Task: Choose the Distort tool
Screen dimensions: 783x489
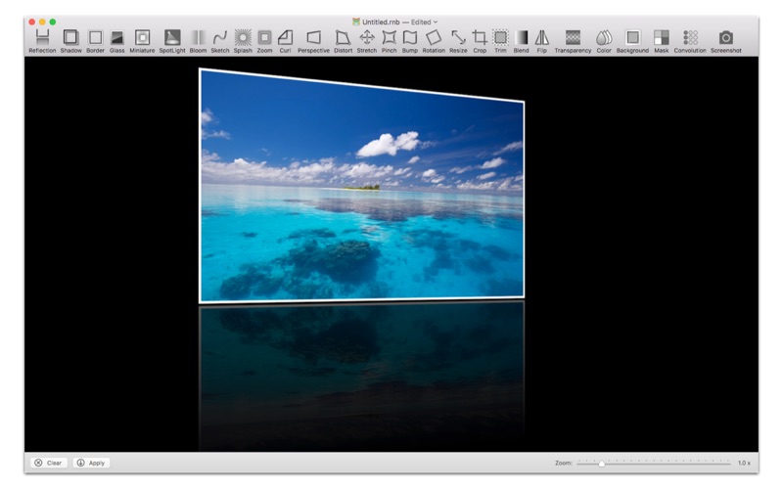Action: pyautogui.click(x=344, y=41)
